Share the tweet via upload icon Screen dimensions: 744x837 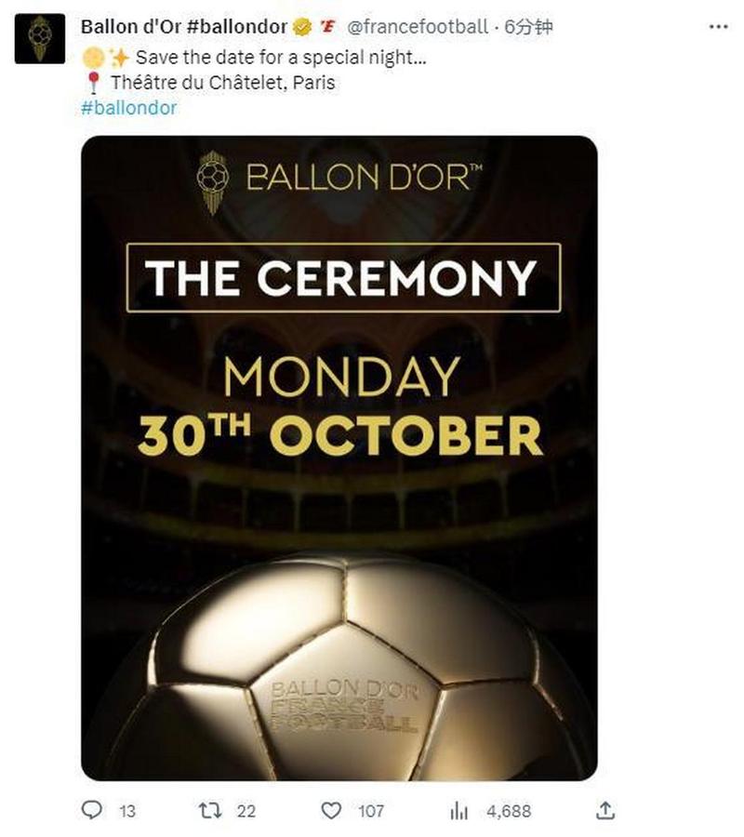604,810
